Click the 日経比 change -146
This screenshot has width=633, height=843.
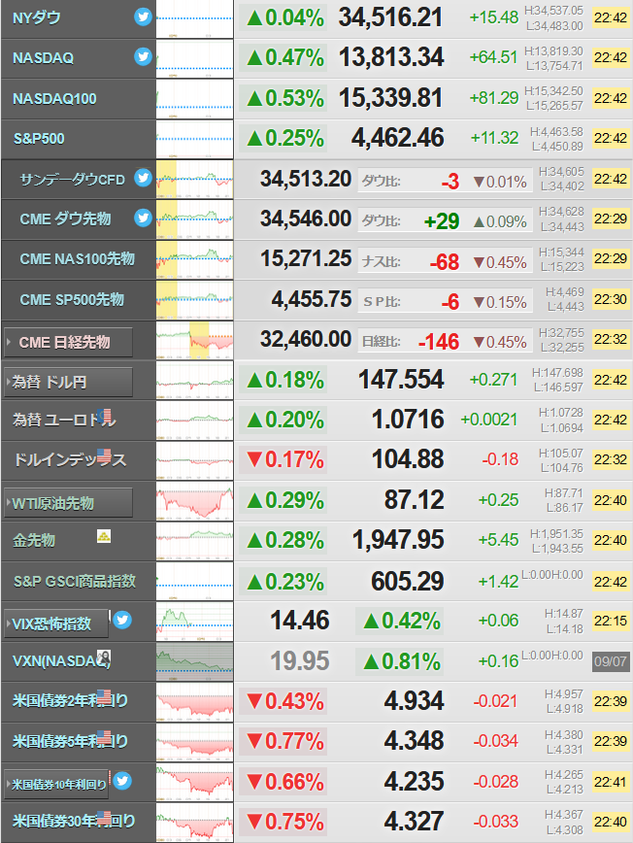pos(439,342)
